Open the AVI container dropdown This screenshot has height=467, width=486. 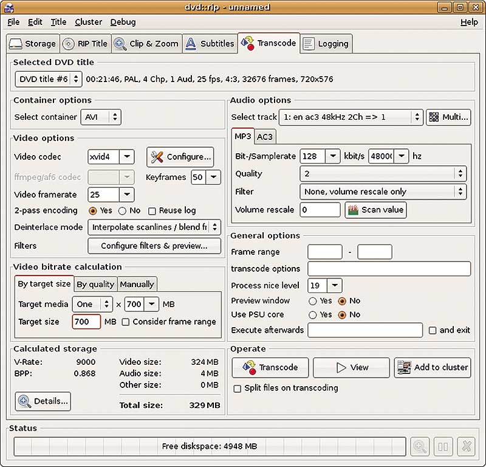coord(101,117)
